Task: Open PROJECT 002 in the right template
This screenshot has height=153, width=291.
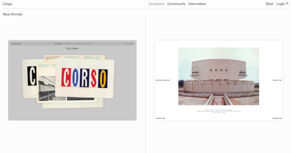Action: [160, 118]
